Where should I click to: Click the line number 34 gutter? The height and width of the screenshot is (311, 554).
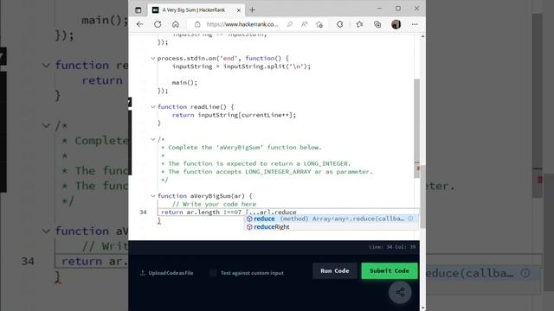point(143,213)
